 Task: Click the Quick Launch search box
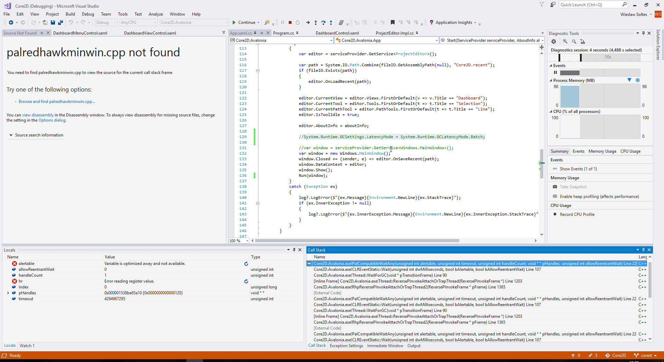(593, 5)
